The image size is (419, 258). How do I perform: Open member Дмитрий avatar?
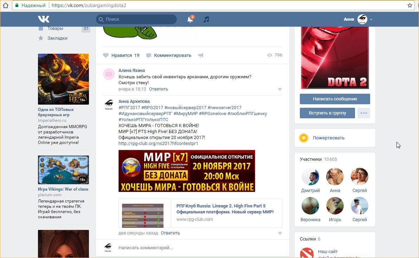point(310,177)
